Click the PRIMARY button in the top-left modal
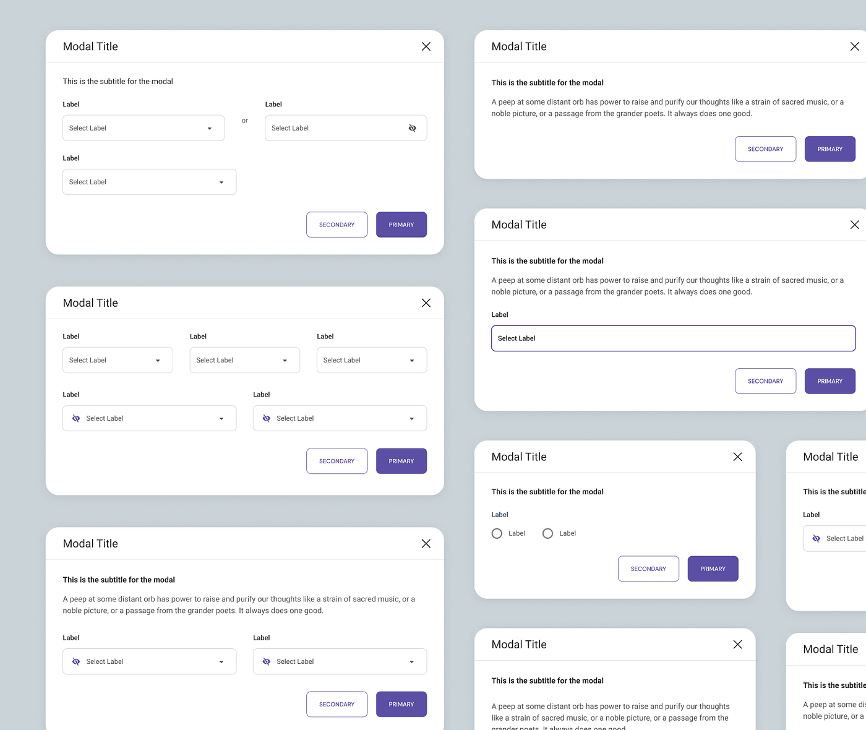Screen dimensions: 866x730 (401, 225)
